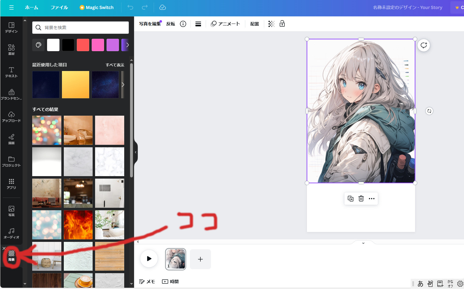Image resolution: width=464 pixels, height=289 pixels.
Task: Show more recently used items arrow
Action: (x=123, y=85)
